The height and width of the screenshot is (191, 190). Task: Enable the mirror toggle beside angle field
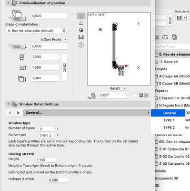click(141, 95)
